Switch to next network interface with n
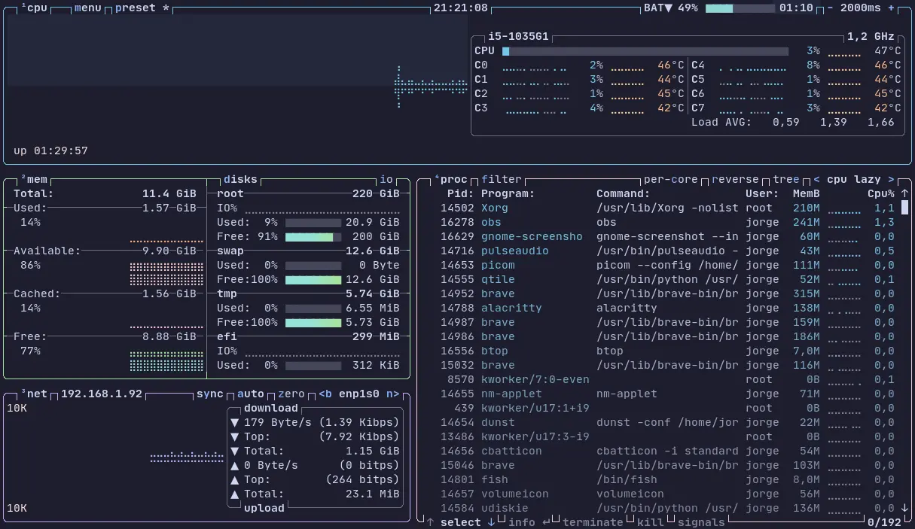 [x=392, y=394]
